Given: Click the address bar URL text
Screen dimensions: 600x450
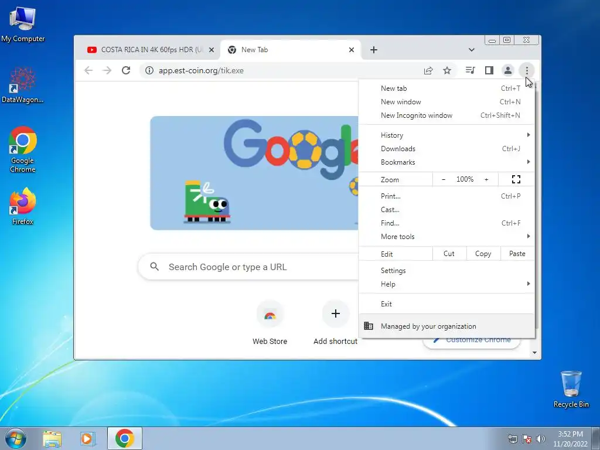Looking at the screenshot, I should [x=202, y=70].
